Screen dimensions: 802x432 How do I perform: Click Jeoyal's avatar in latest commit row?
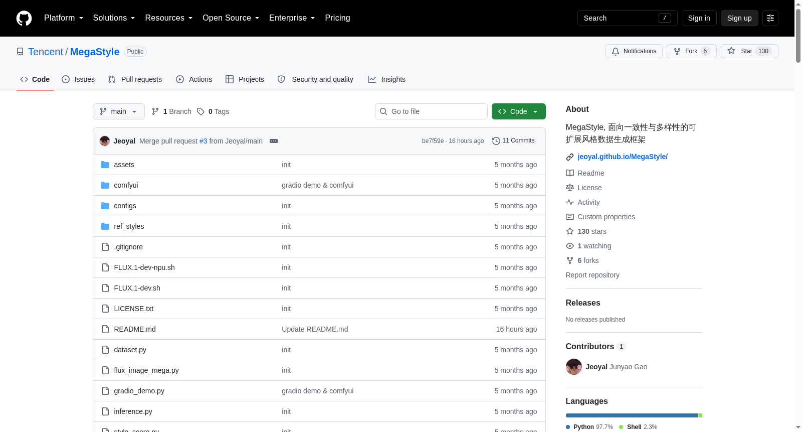pyautogui.click(x=105, y=141)
